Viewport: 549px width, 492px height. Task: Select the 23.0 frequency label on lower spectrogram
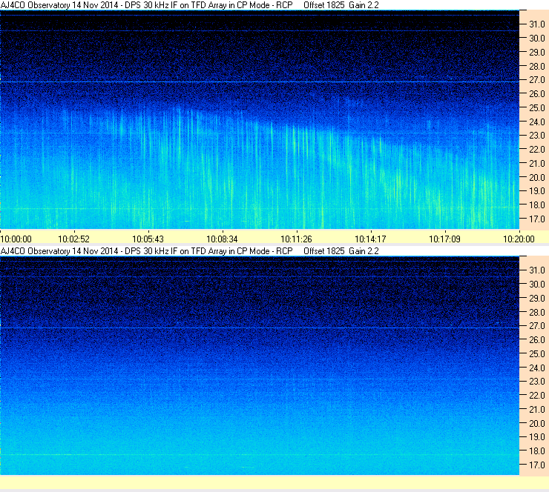537,381
